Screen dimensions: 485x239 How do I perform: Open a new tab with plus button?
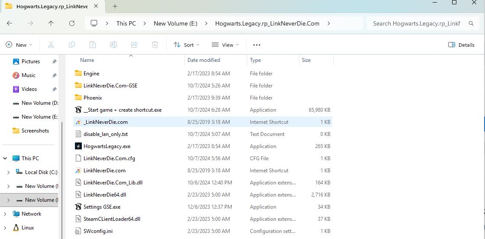115,6
